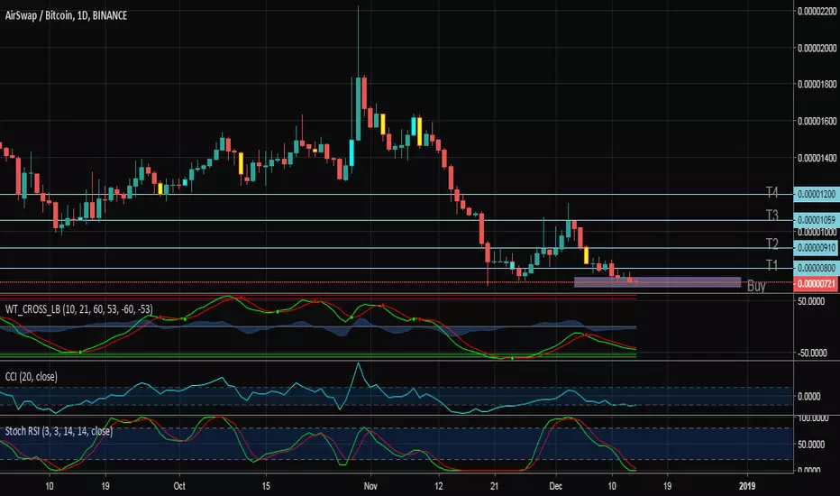Click the Buy zone label
Screen dimensions: 840x496
point(756,286)
